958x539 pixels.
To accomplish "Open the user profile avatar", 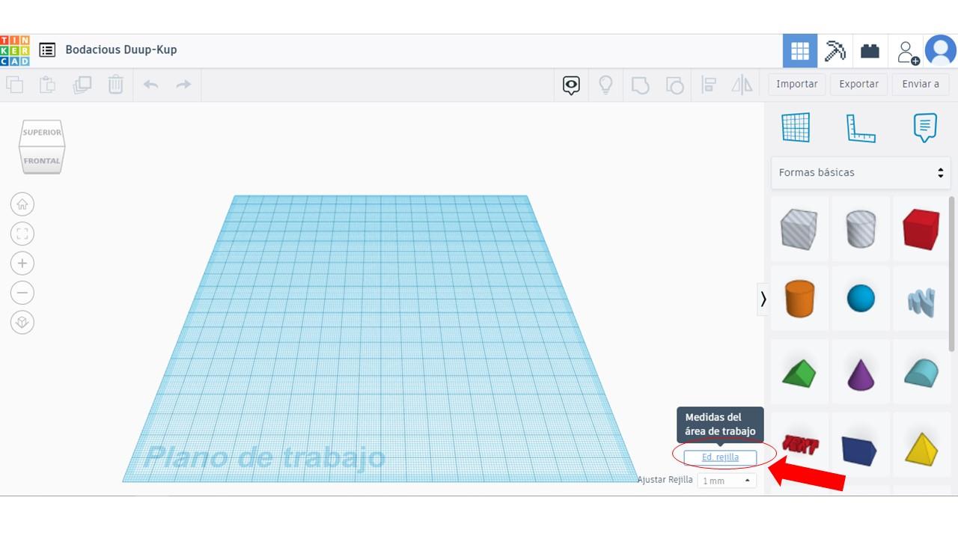I will pos(941,51).
